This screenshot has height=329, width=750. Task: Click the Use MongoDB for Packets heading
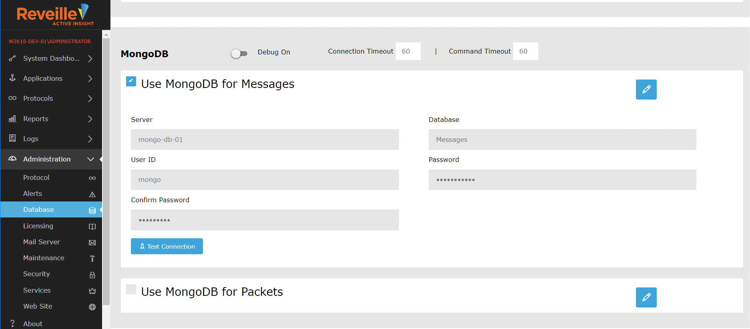(212, 292)
